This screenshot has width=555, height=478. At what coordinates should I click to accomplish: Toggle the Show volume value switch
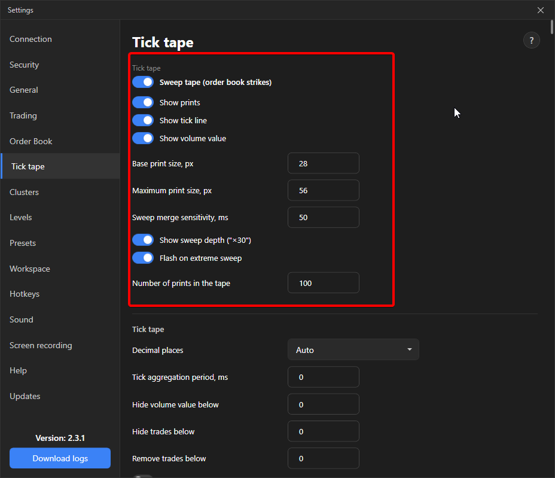143,138
